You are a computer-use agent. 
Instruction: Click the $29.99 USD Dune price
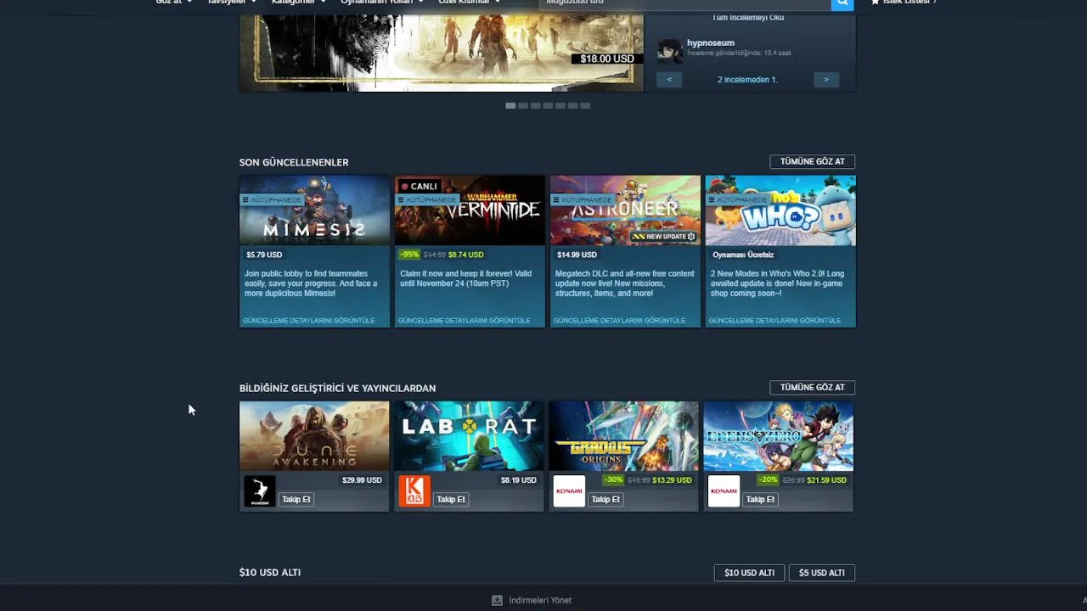(x=362, y=480)
